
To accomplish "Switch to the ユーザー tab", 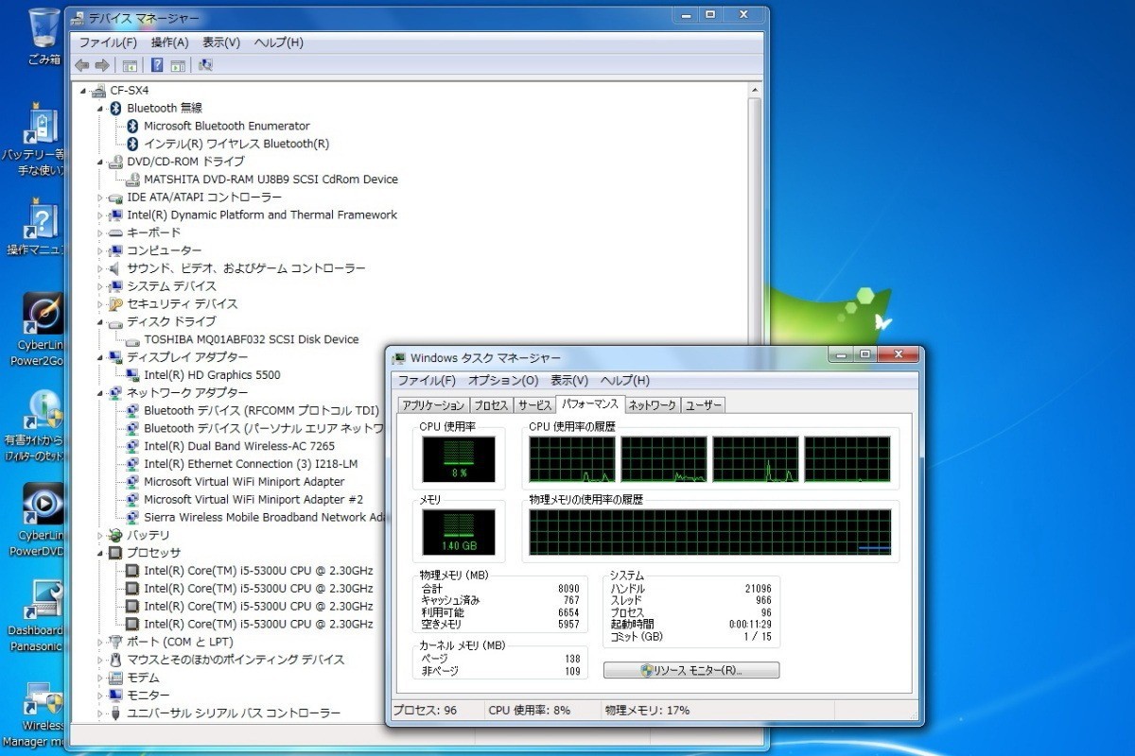I will [704, 405].
